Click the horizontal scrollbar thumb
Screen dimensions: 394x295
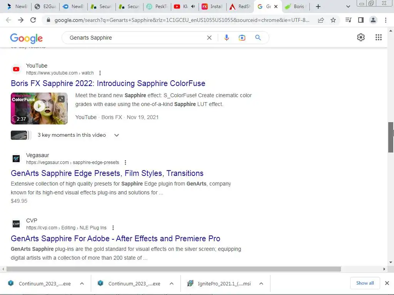click(x=174, y=269)
